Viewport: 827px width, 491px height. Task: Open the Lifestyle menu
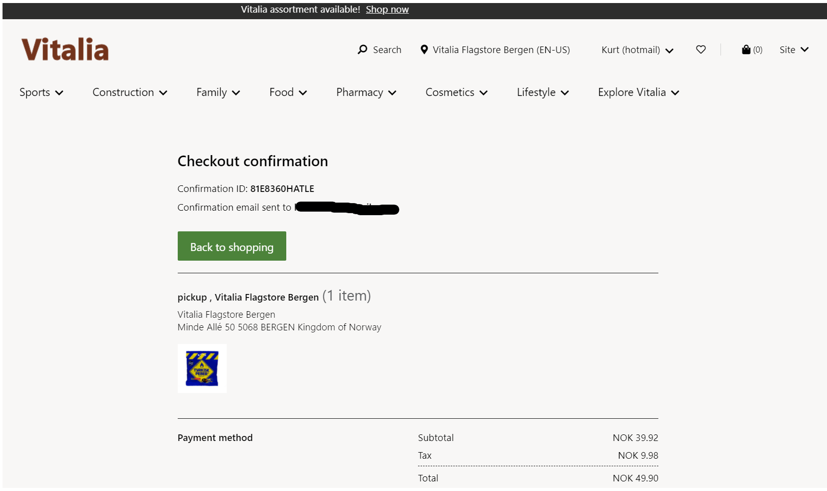(x=543, y=92)
